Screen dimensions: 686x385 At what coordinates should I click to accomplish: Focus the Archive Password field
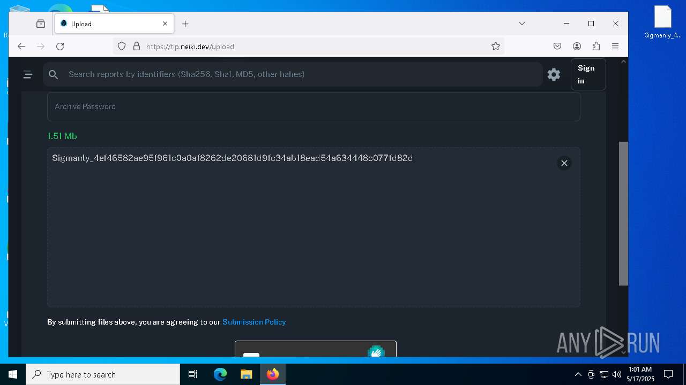314,106
